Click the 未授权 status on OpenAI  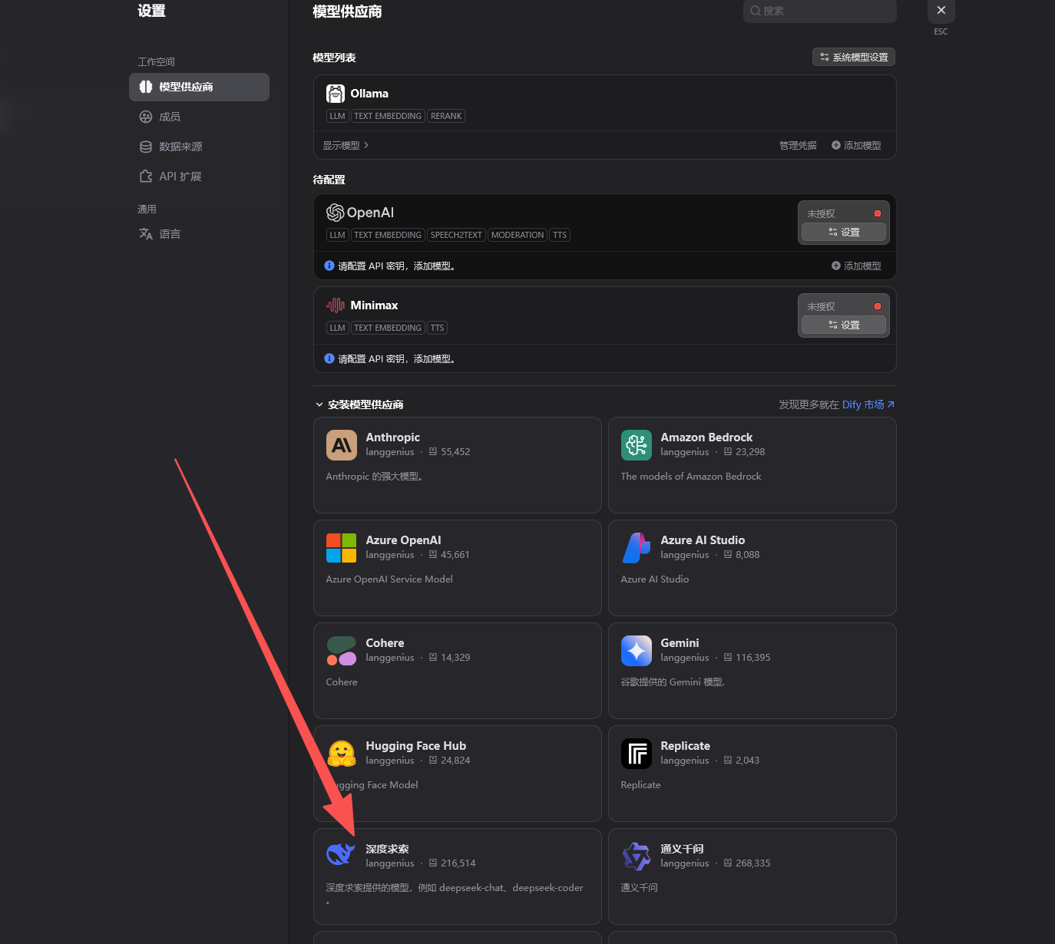[821, 213]
